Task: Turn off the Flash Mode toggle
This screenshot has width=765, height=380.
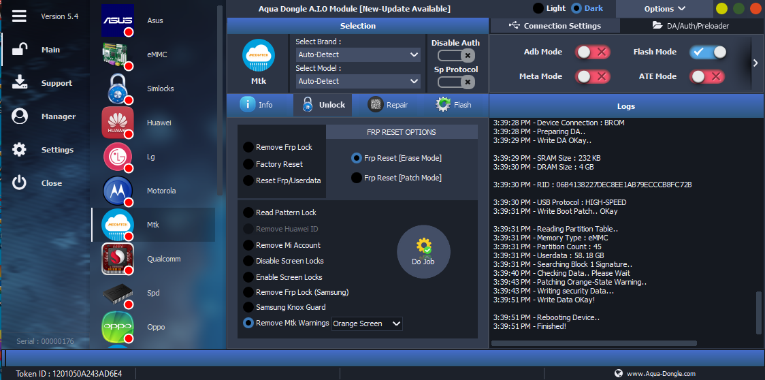Action: click(x=708, y=52)
